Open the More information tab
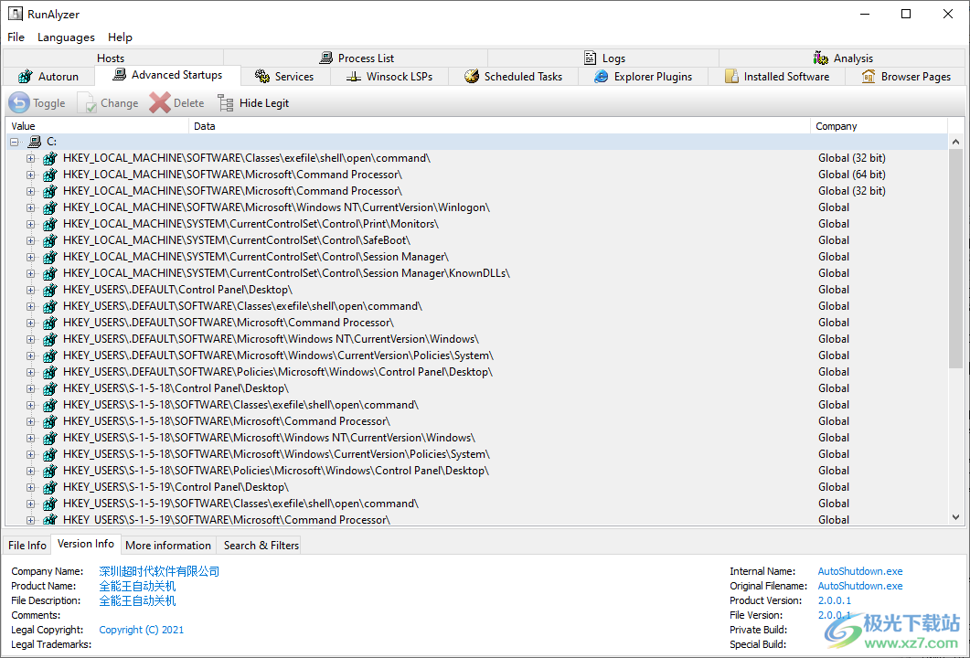970x658 pixels. click(x=168, y=545)
